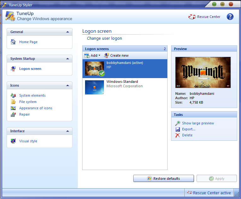Collapse the Icons panel arrow

coord(67,85)
